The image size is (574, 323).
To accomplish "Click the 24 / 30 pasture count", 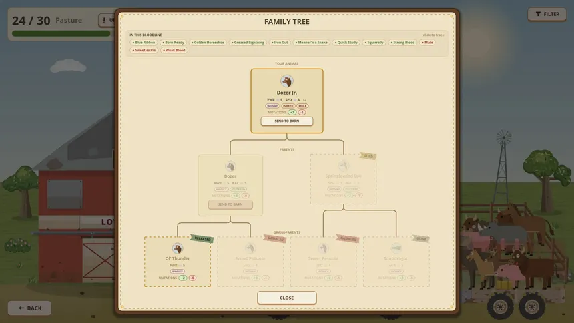I will pyautogui.click(x=31, y=21).
